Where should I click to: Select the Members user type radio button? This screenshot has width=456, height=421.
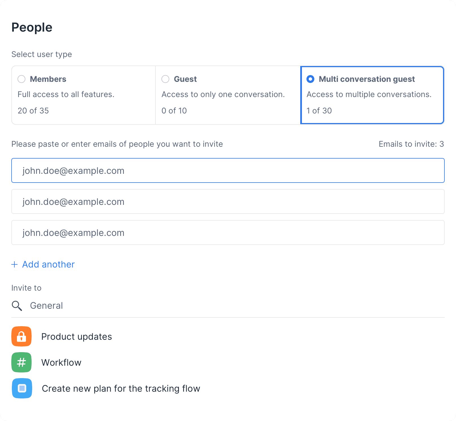click(21, 79)
